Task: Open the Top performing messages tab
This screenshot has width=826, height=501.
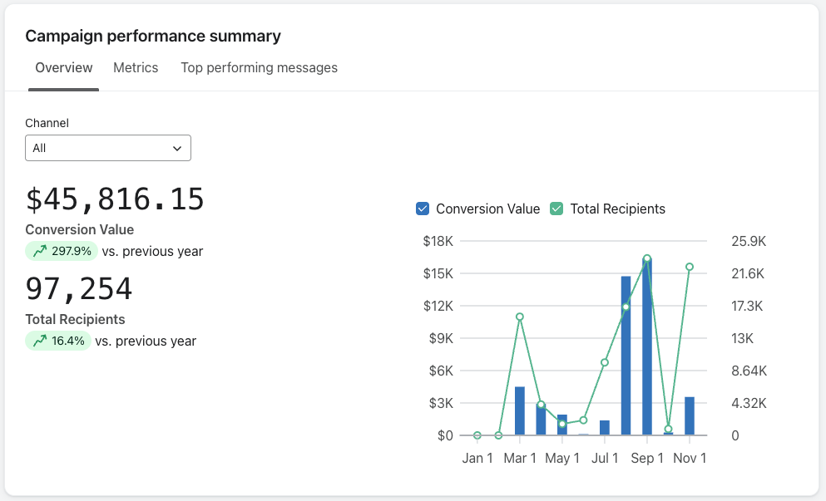Action: 259,68
